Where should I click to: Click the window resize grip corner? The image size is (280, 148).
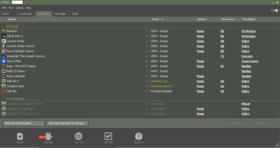[277, 144]
